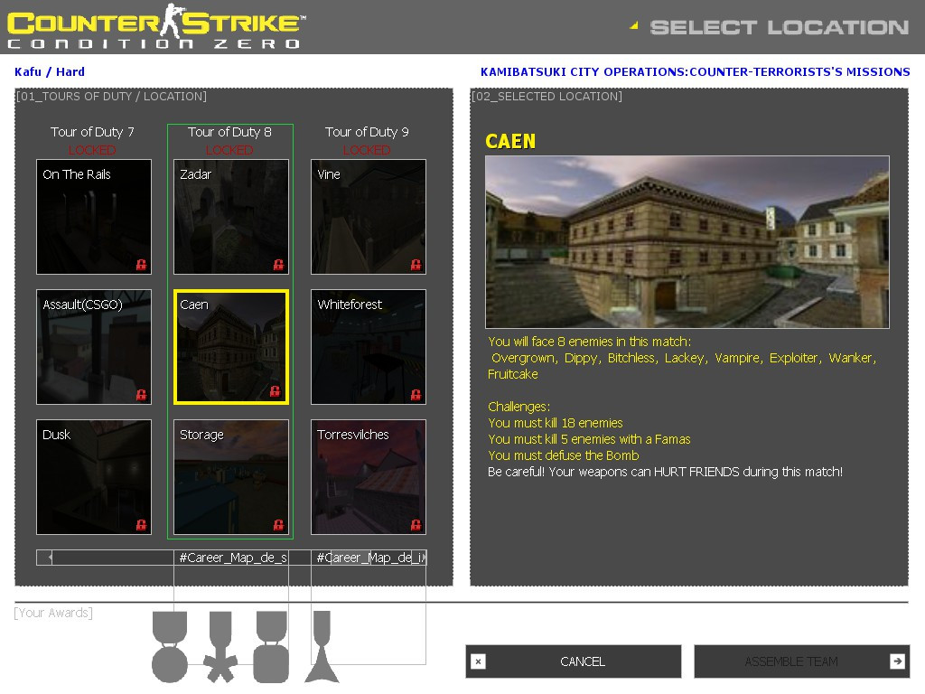Screen dimensions: 925x694
Task: Click the CAEN location title
Action: click(x=510, y=142)
